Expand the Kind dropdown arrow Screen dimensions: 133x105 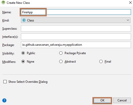(x=128, y=20)
